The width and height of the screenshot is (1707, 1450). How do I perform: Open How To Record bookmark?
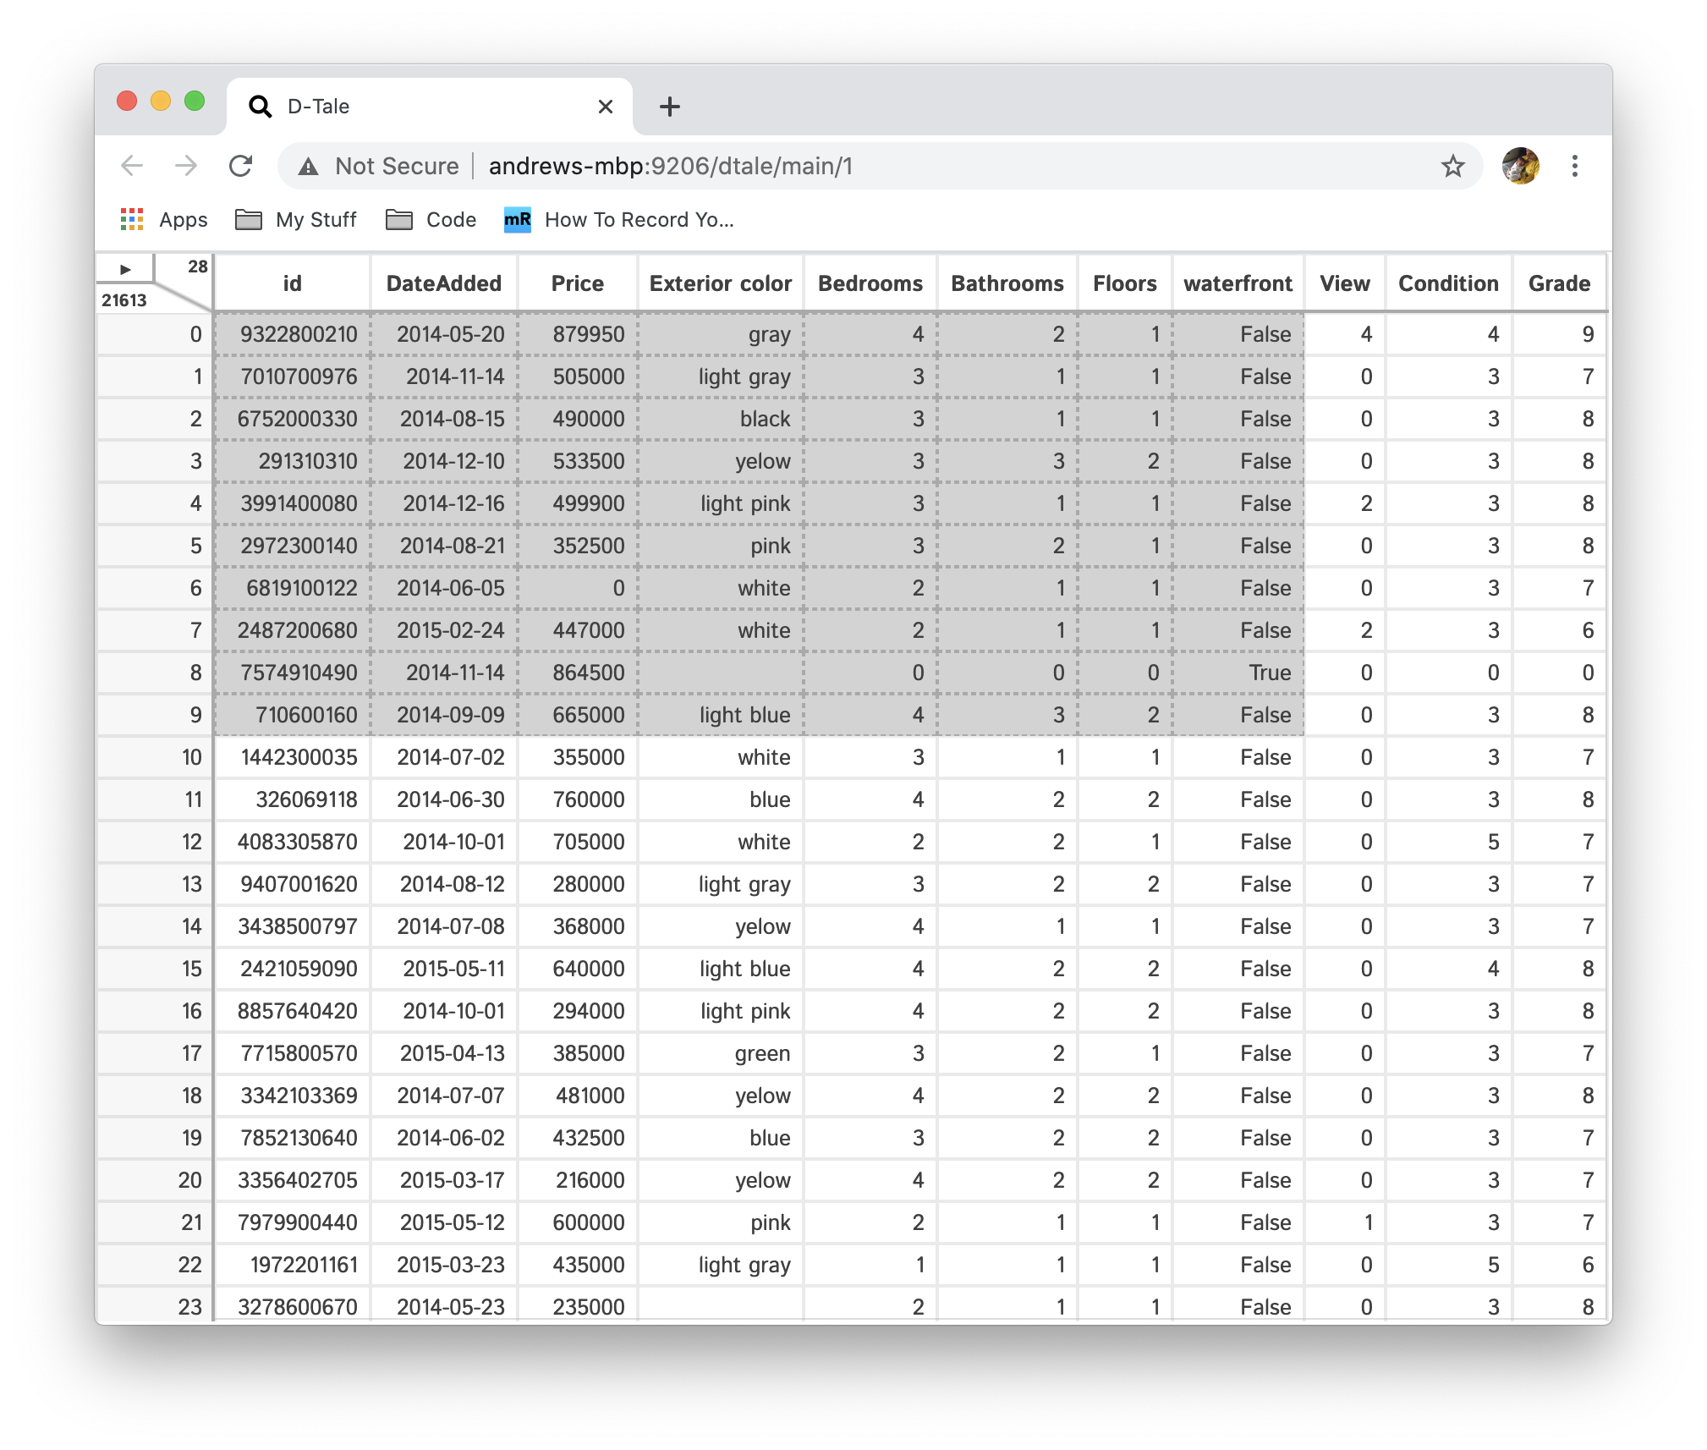pos(619,220)
